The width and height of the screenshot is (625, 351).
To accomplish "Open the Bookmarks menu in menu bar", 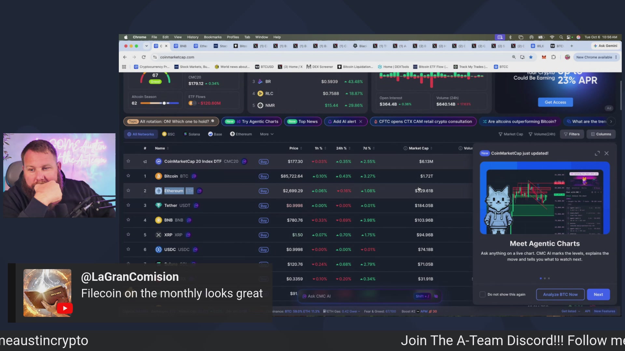I will click(x=213, y=37).
